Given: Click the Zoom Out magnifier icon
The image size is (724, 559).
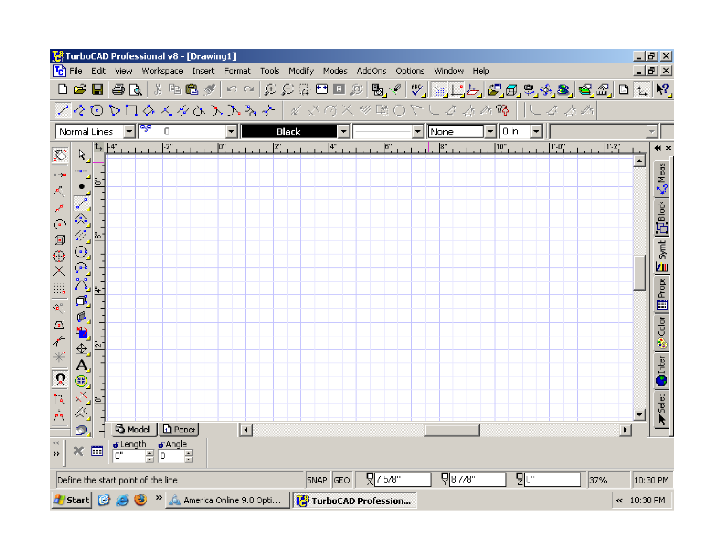Looking at the screenshot, I should [x=287, y=89].
